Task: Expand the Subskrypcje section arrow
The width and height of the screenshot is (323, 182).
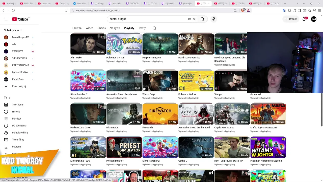Action: [x=21, y=30]
